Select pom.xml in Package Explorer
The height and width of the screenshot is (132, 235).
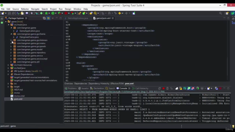click(x=18, y=99)
